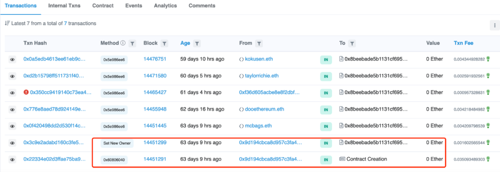
Task: Open sender mcbags.eth
Action: click(x=258, y=126)
